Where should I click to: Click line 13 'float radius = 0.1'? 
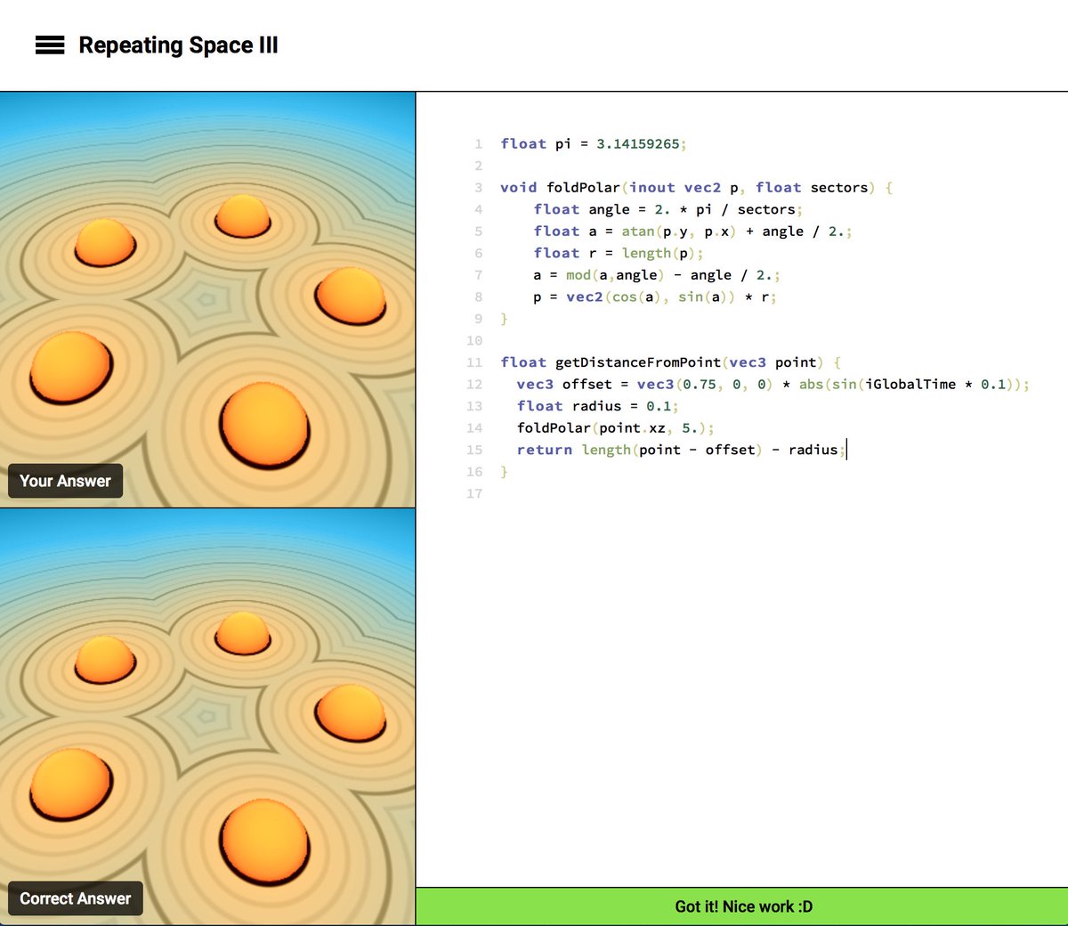coord(597,406)
